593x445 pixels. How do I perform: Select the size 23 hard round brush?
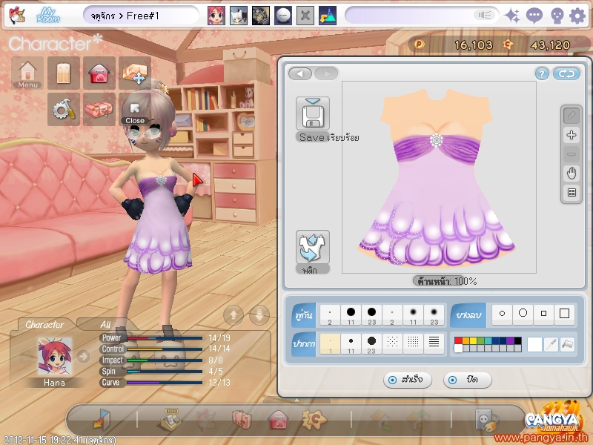pyautogui.click(x=372, y=314)
